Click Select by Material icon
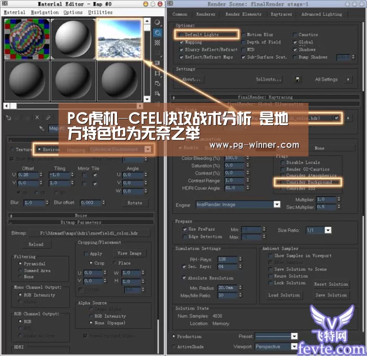Image resolution: width=367 pixels, height=356 pixels. [x=157, y=94]
